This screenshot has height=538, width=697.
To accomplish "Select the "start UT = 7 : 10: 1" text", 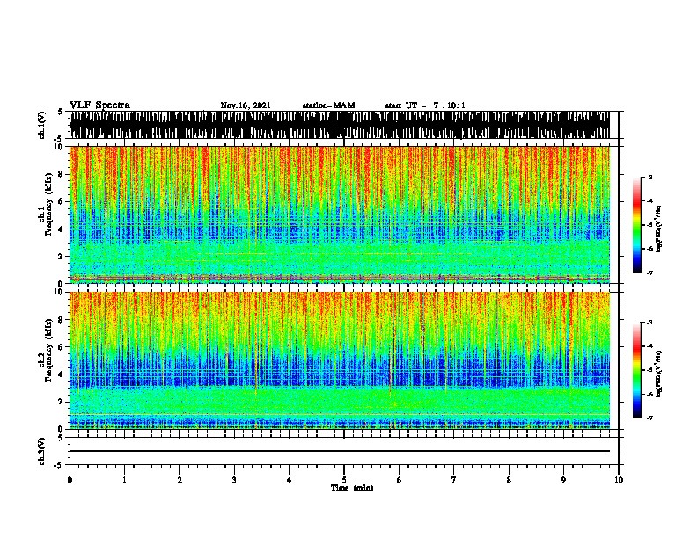I will (x=425, y=105).
